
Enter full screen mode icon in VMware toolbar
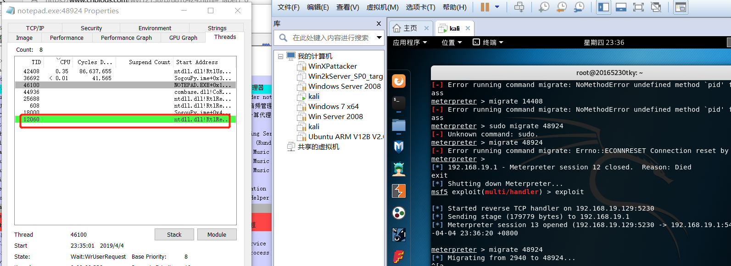[638, 7]
